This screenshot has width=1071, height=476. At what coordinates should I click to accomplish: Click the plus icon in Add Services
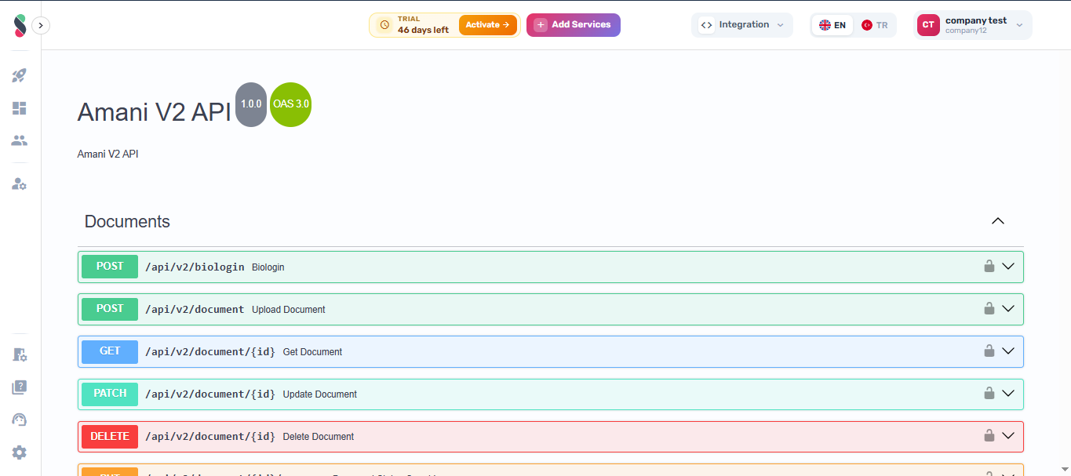coord(541,25)
